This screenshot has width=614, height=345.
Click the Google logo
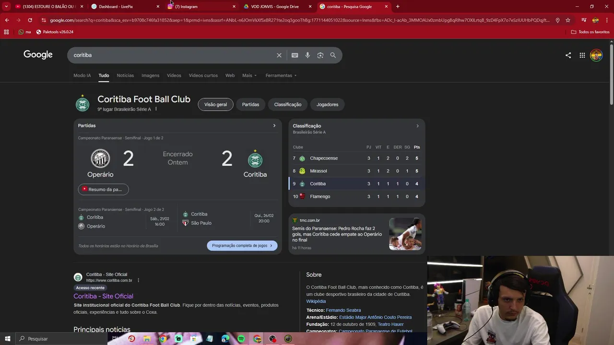tap(38, 55)
